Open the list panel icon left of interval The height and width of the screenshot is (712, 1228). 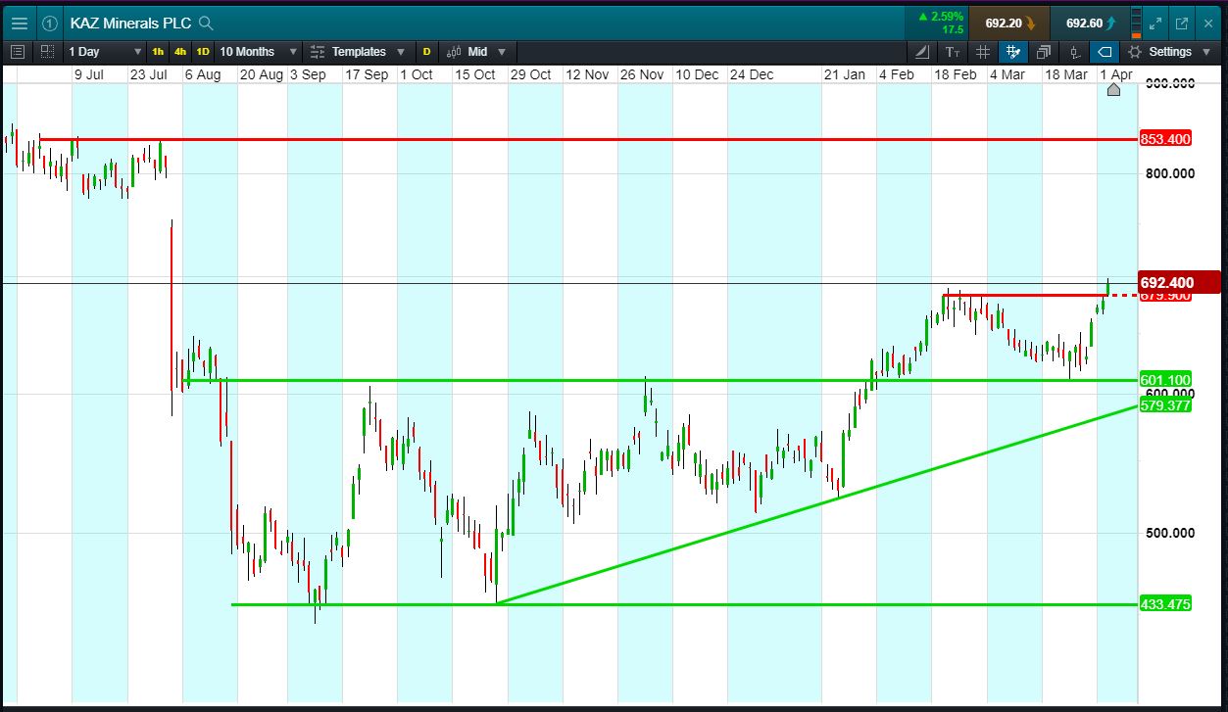[18, 52]
